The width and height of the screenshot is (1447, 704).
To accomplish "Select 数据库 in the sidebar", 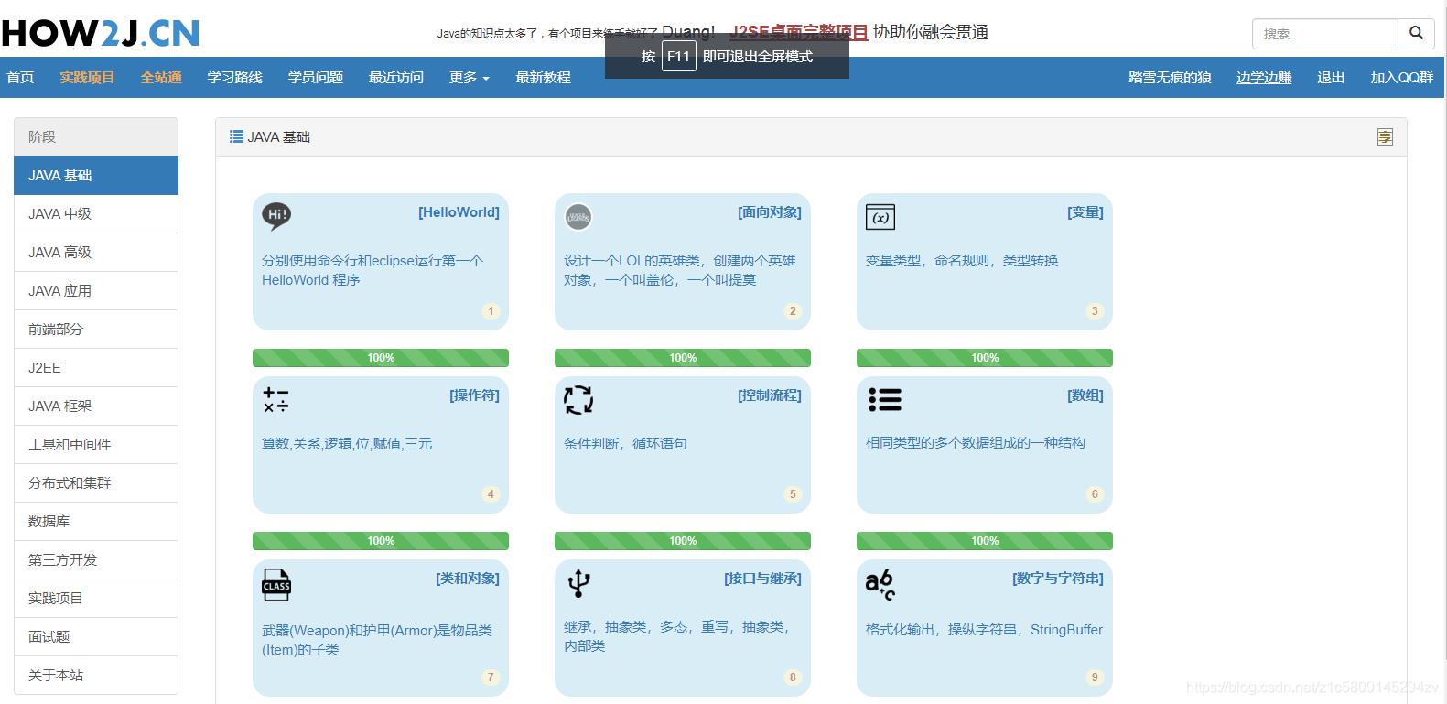I will tap(96, 522).
